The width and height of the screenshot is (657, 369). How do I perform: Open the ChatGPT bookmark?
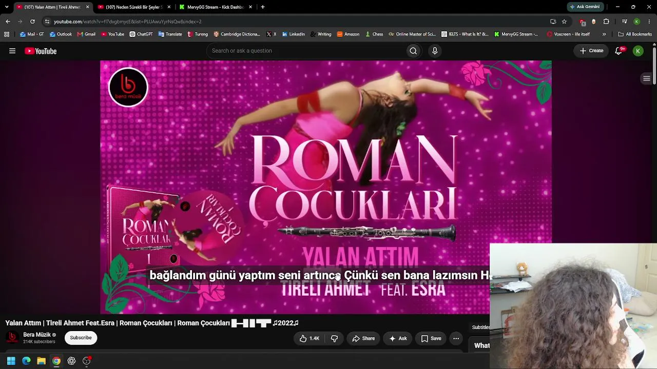(x=141, y=34)
